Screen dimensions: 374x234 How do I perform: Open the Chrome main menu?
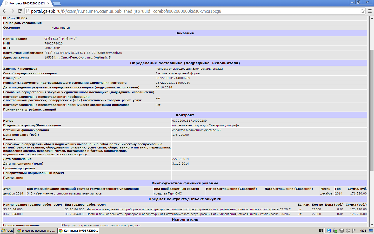tap(370, 11)
